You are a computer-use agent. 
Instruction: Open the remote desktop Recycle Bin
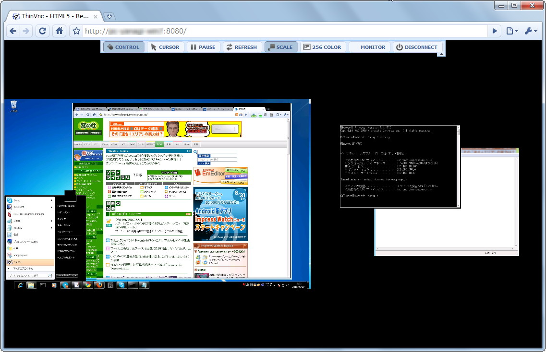[x=13, y=106]
